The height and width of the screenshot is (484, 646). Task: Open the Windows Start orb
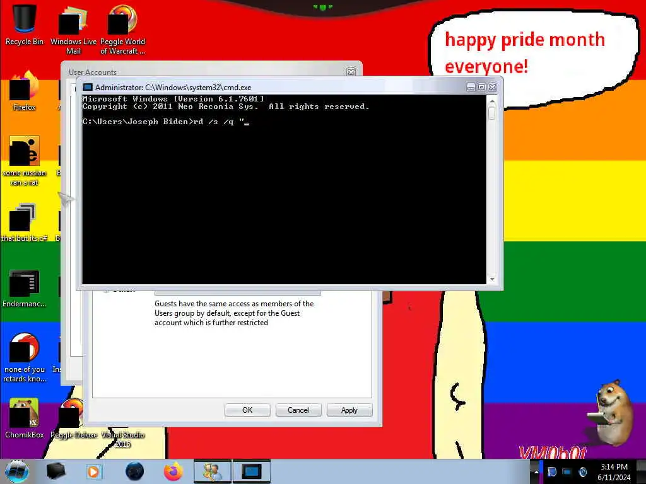pyautogui.click(x=17, y=471)
